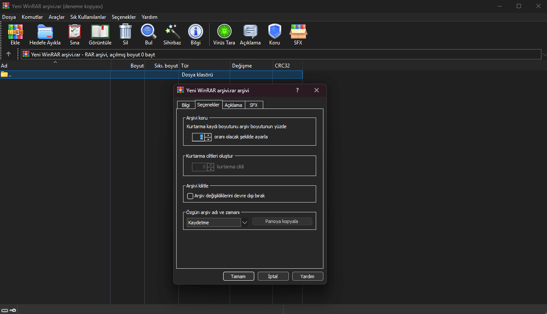This screenshot has height=314, width=547.
Task: Toggle Arşiv değişikliklerini devre dışı bırak checkbox
Action: coord(190,196)
